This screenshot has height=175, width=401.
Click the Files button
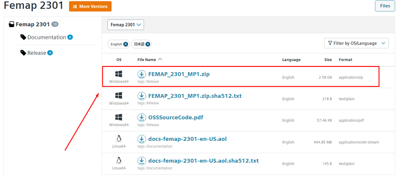(x=385, y=6)
